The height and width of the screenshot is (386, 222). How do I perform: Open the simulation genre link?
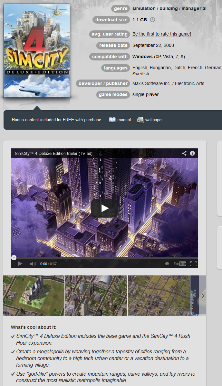pyautogui.click(x=144, y=8)
